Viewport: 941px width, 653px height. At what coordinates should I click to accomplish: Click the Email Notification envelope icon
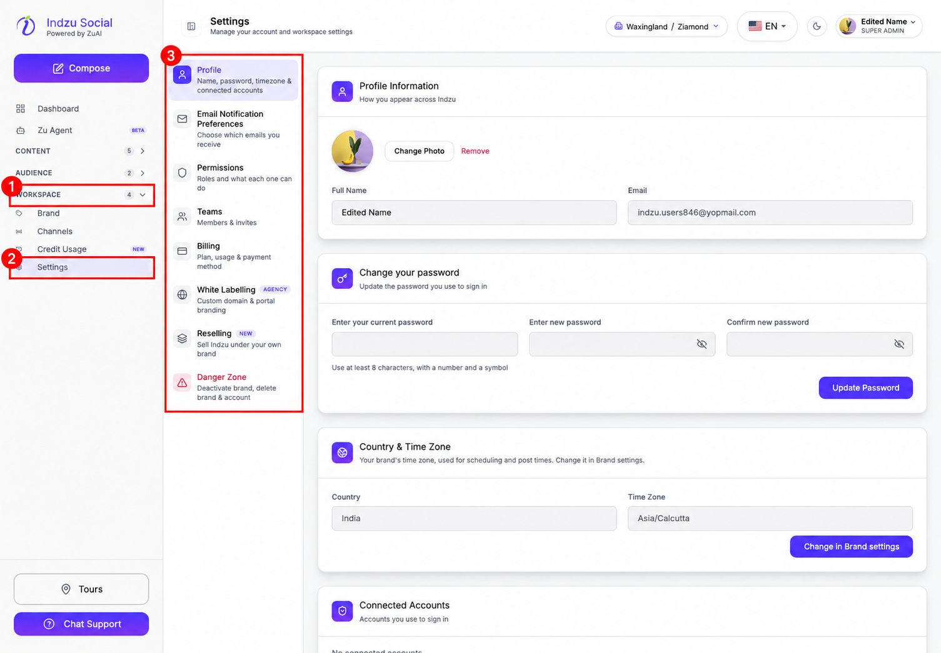click(x=183, y=119)
